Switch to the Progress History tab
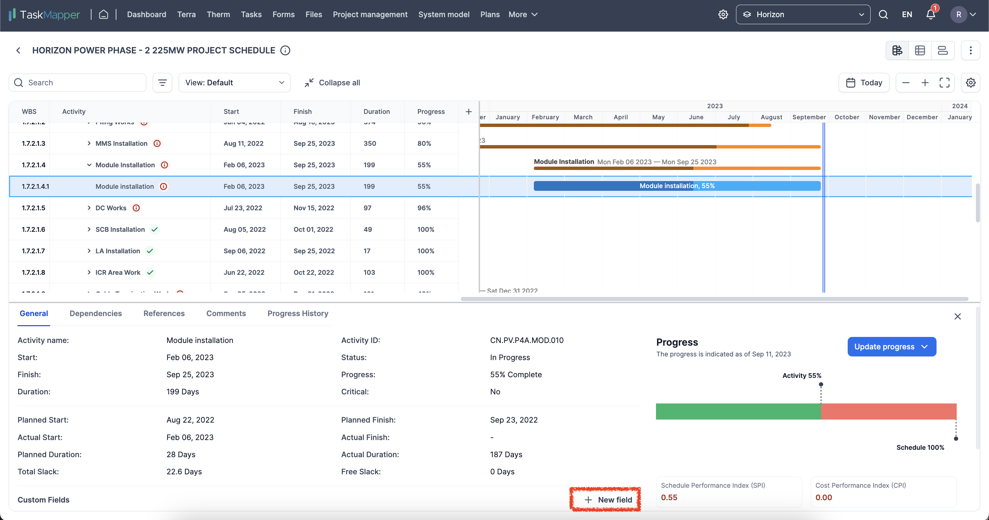This screenshot has width=989, height=520. pyautogui.click(x=298, y=313)
